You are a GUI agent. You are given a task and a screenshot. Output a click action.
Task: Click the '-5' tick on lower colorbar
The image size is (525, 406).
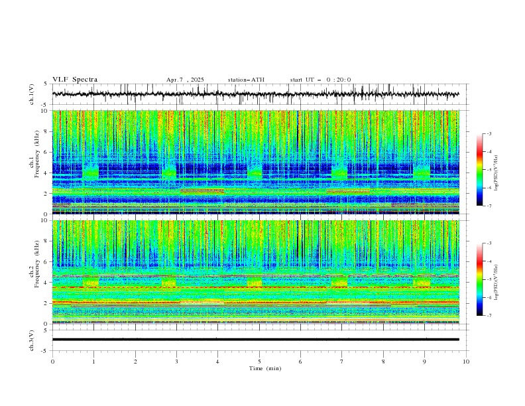(489, 279)
